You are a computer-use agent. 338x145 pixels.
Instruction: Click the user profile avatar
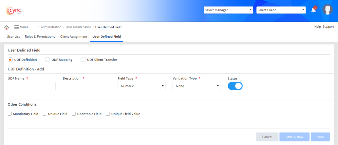tap(327, 10)
